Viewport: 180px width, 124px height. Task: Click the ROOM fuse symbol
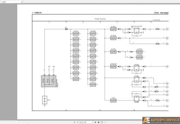(113, 52)
